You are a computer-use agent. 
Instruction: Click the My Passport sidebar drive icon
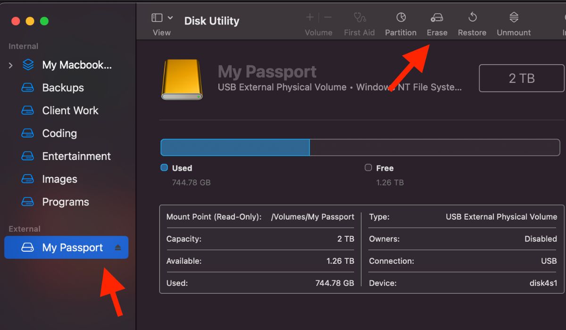(28, 247)
